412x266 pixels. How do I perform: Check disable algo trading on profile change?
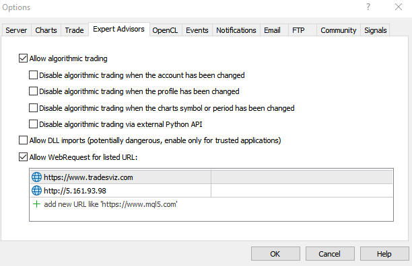pos(33,91)
